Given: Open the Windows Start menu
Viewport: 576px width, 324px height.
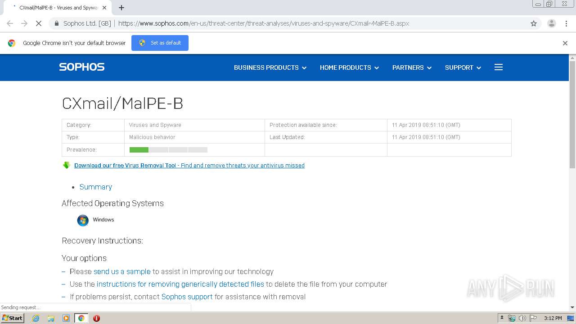Looking at the screenshot, I should [x=13, y=318].
